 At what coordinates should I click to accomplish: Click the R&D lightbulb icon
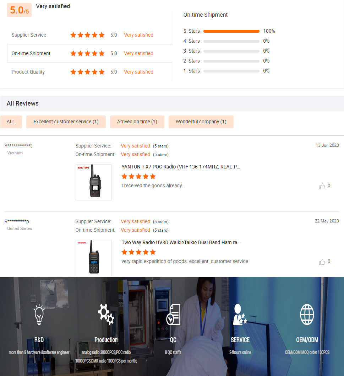click(x=39, y=315)
